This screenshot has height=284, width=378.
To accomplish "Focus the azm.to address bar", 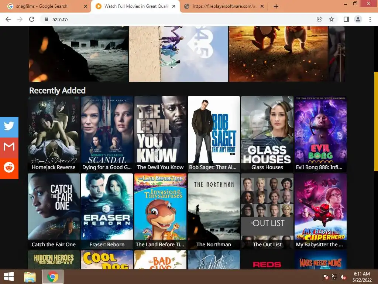I will pyautogui.click(x=178, y=19).
